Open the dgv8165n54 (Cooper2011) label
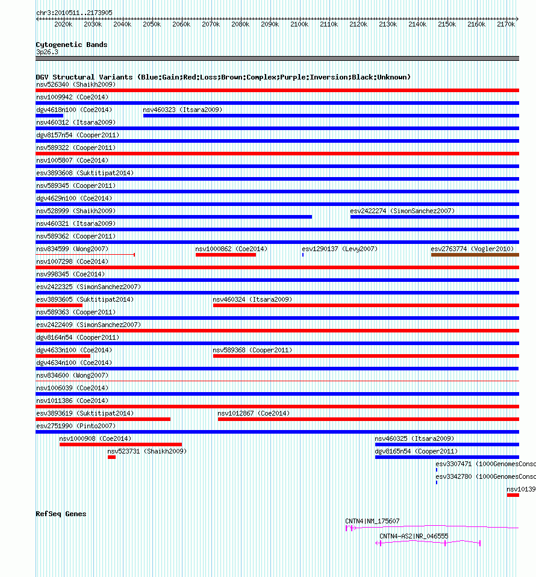 tap(416, 451)
